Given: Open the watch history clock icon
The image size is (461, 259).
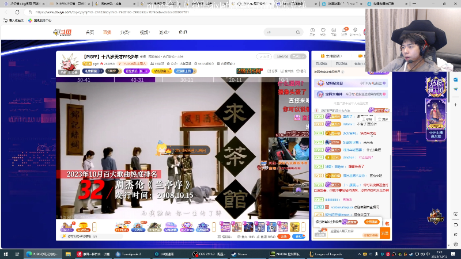Looking at the screenshot, I should [x=312, y=32].
